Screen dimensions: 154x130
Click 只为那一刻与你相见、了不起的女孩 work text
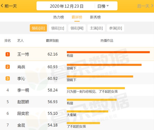point(92,92)
